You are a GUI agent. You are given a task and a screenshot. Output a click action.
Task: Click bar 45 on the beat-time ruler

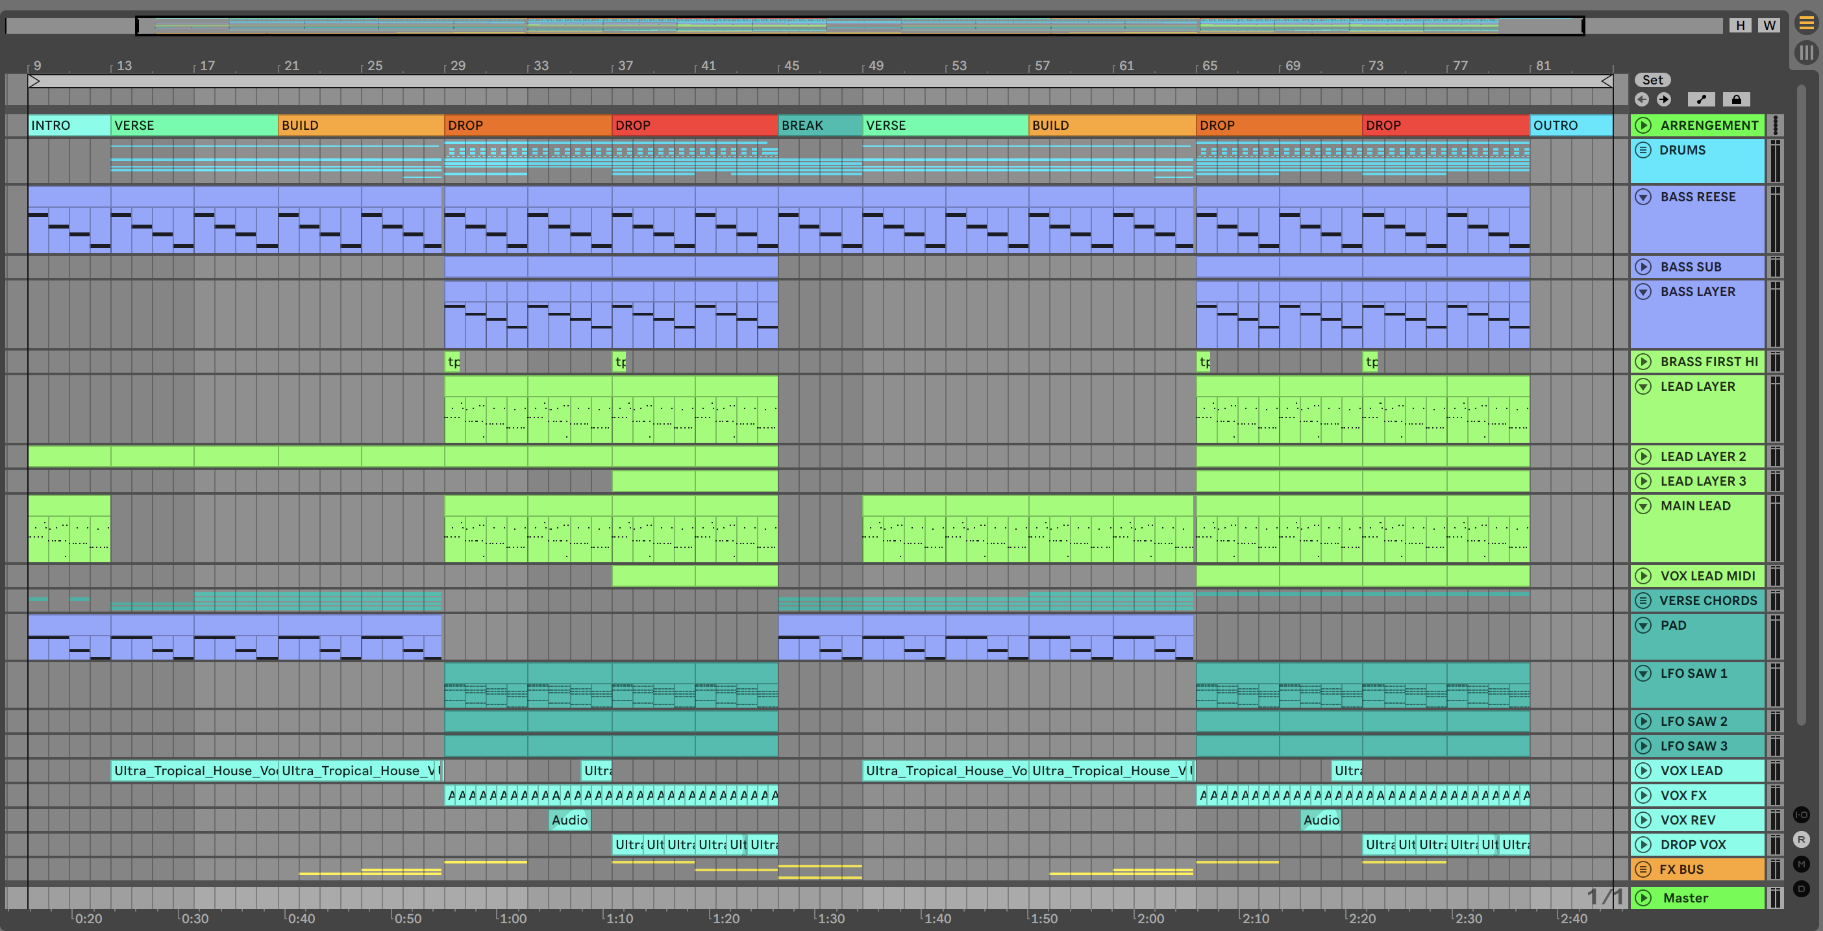791,66
